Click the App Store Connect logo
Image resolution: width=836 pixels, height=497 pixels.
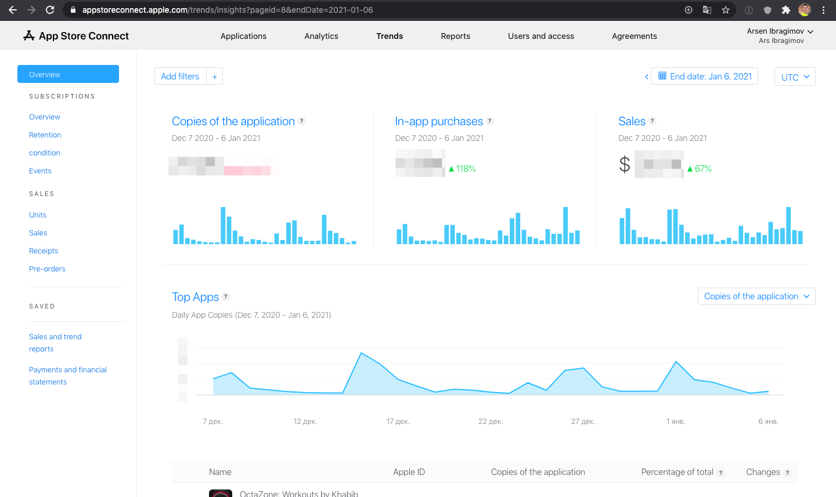76,36
